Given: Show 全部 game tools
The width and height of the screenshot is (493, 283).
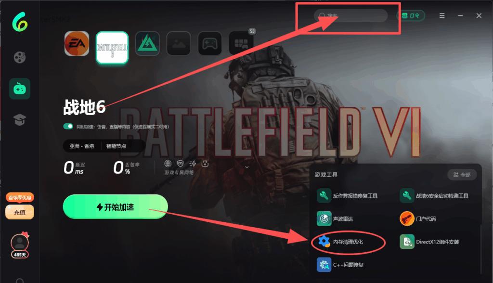Looking at the screenshot, I should point(462,175).
